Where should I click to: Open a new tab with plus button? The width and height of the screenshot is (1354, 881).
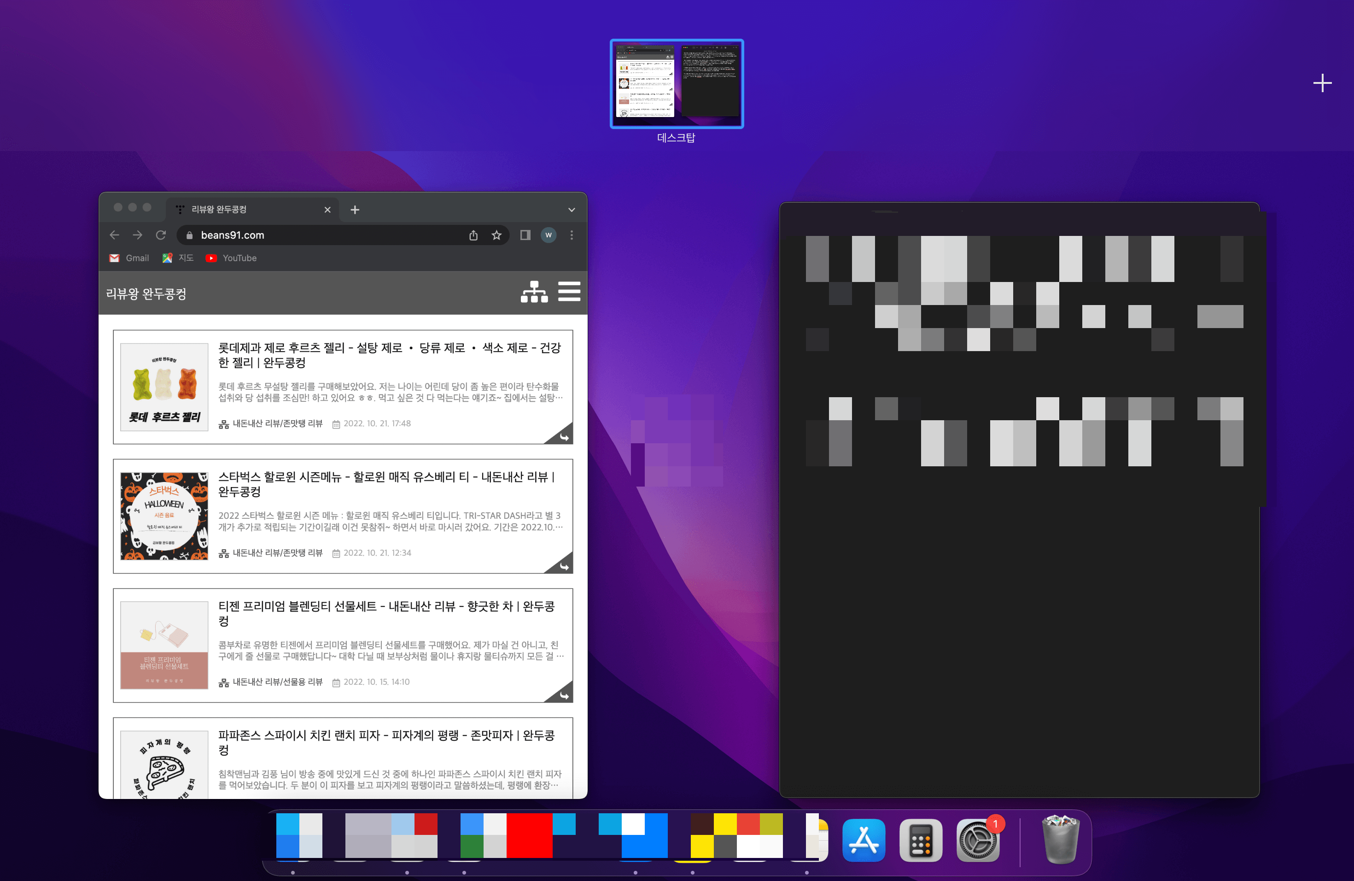(x=355, y=210)
